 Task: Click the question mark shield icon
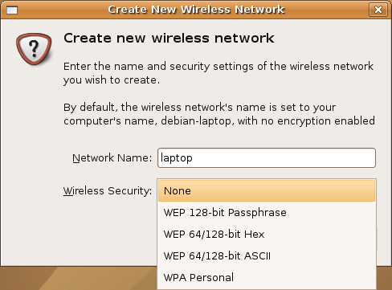point(34,49)
